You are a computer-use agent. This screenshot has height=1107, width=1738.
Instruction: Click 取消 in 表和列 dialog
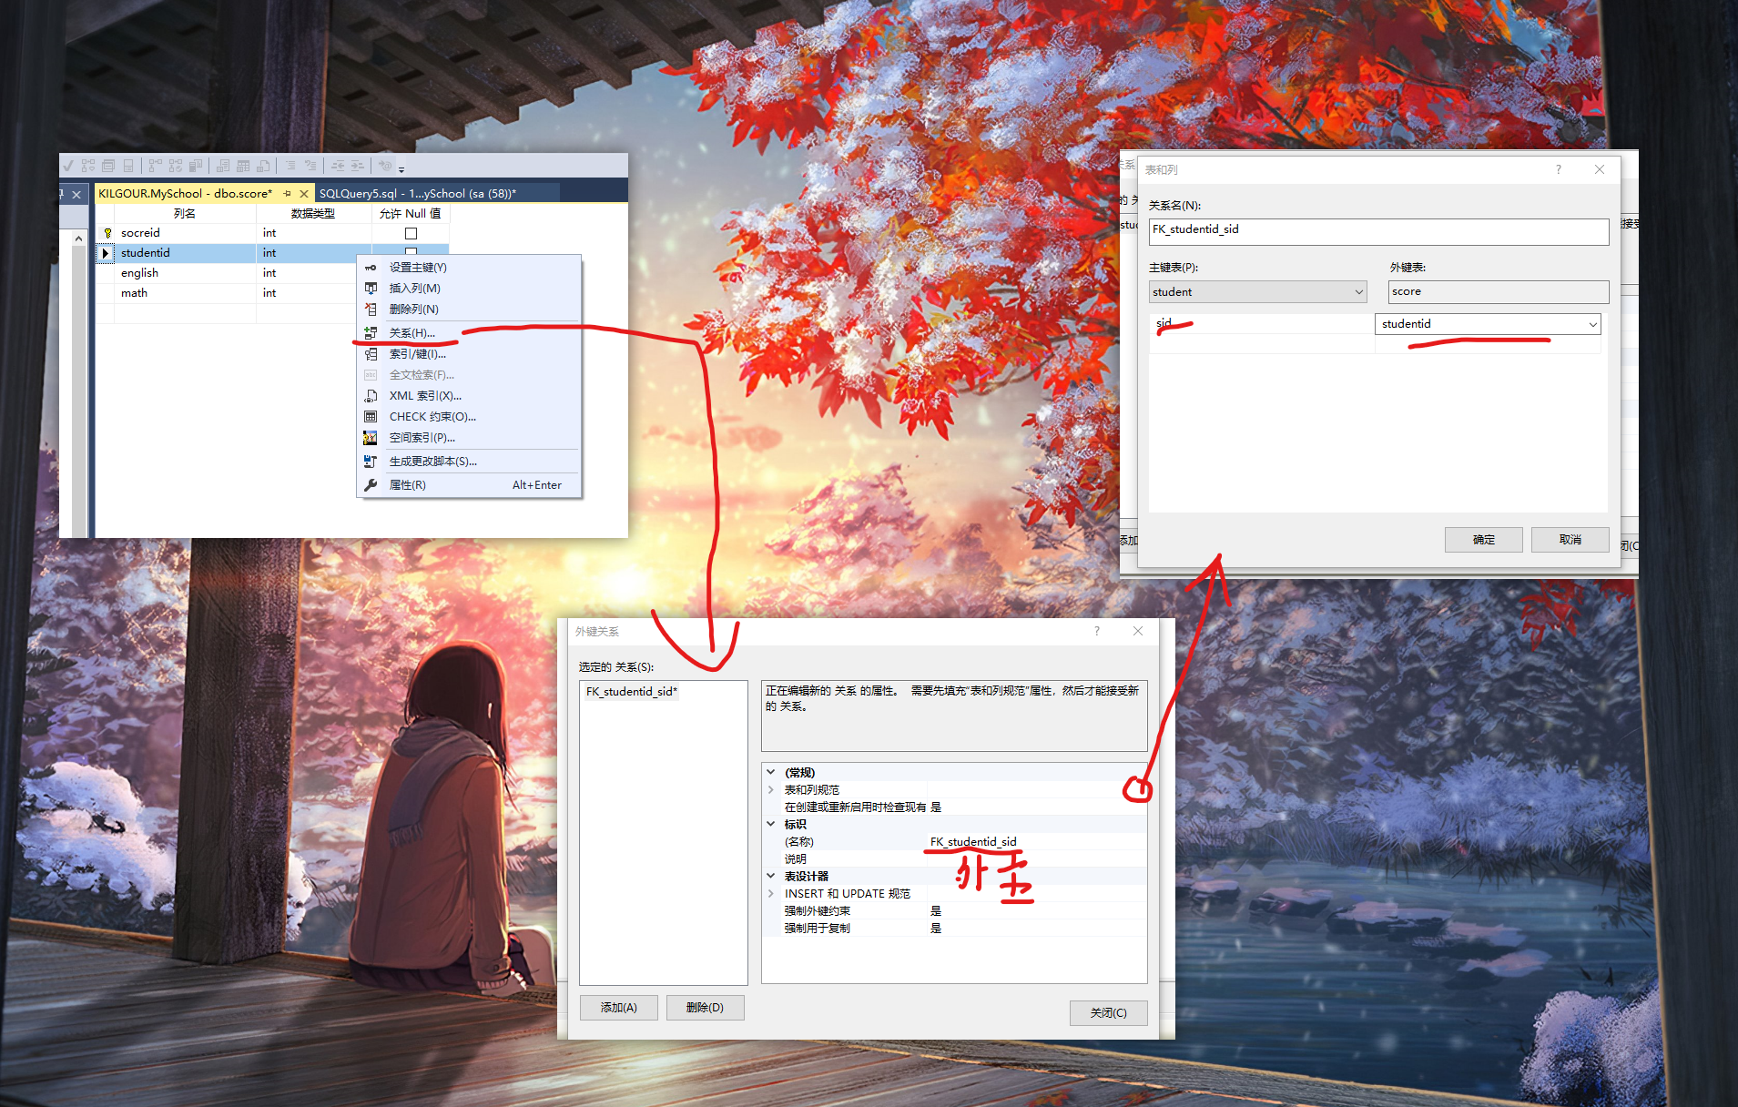[x=1570, y=540]
